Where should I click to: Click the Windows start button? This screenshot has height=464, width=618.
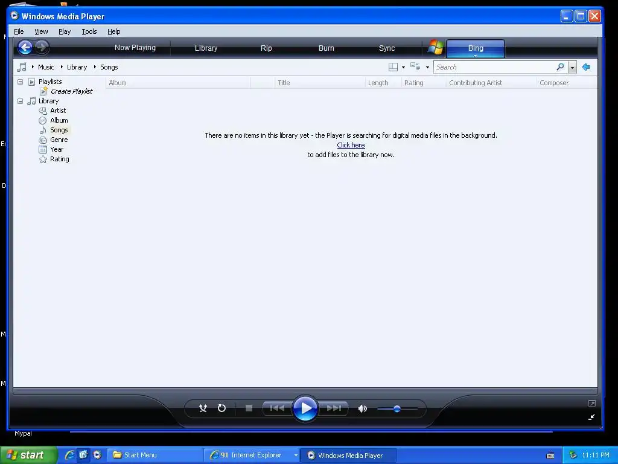coord(28,455)
